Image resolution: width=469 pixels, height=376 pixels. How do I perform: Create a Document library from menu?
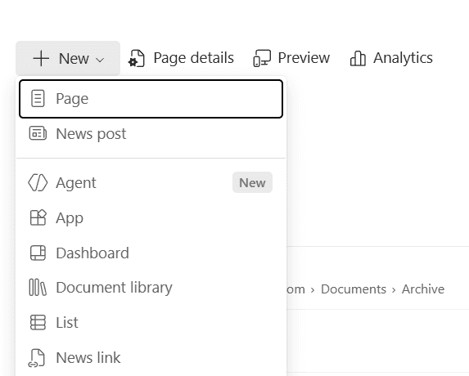coord(151,287)
